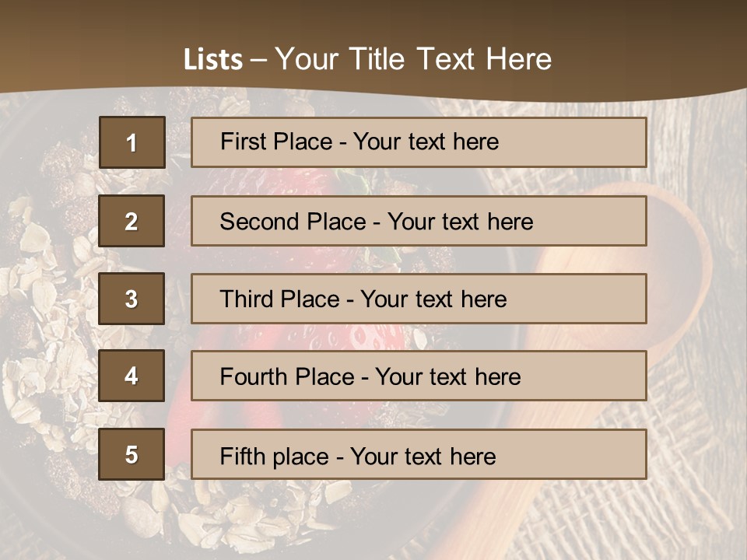Select the number 2 box
This screenshot has width=747, height=560.
click(132, 221)
